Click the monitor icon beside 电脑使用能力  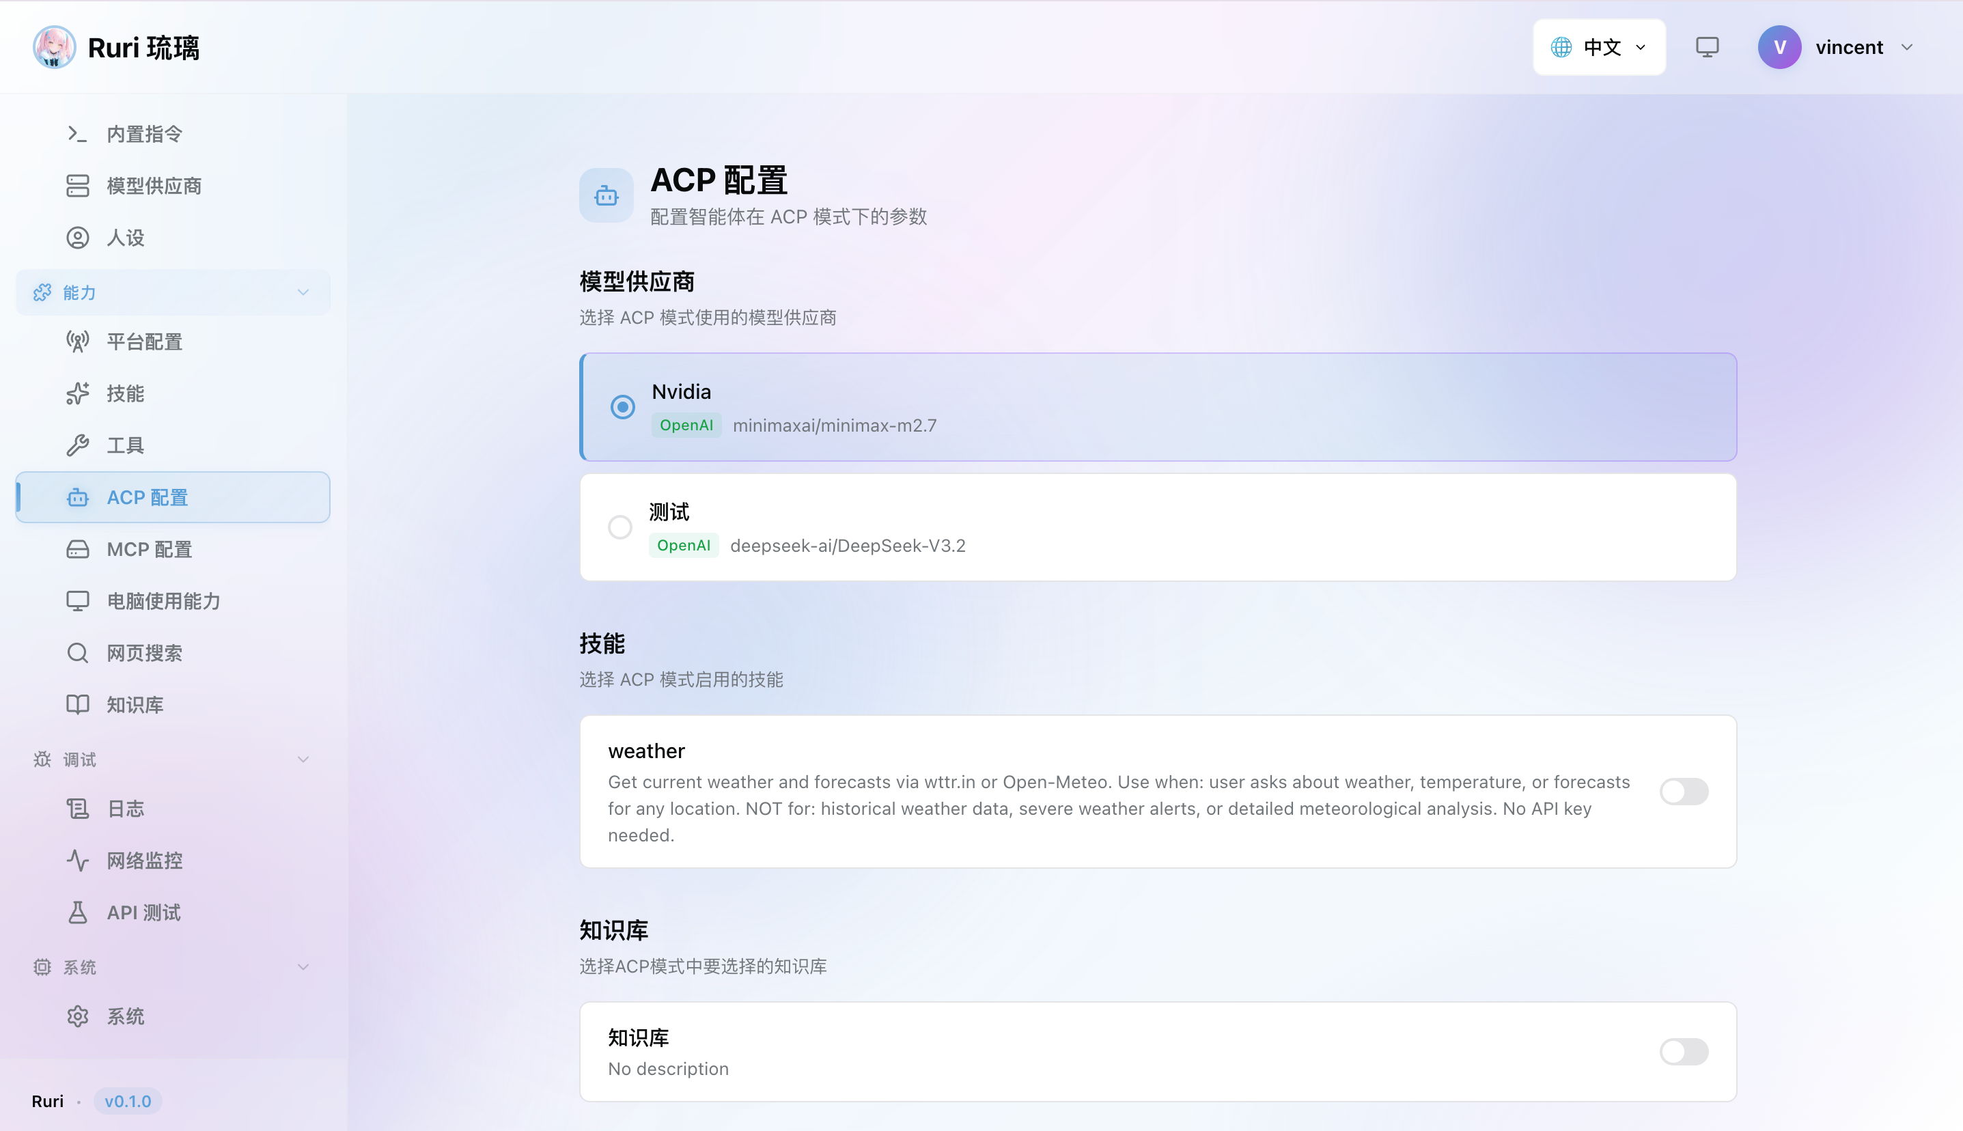77,600
